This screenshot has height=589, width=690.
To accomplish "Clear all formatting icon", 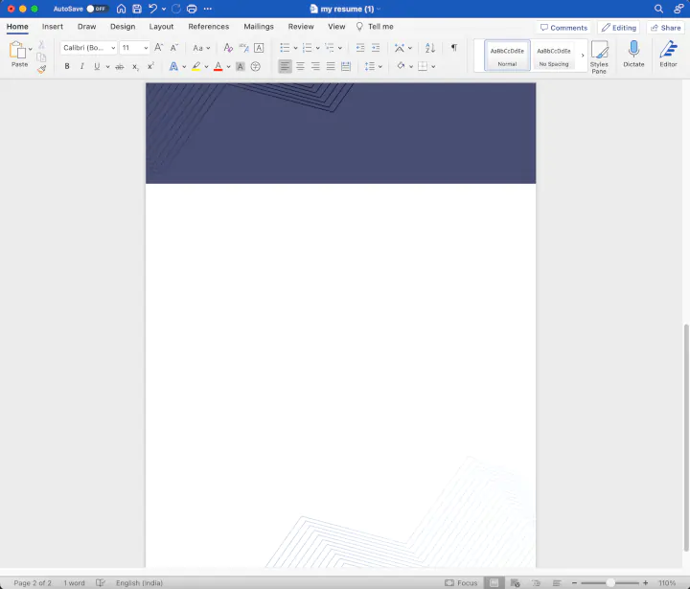I will tap(228, 48).
